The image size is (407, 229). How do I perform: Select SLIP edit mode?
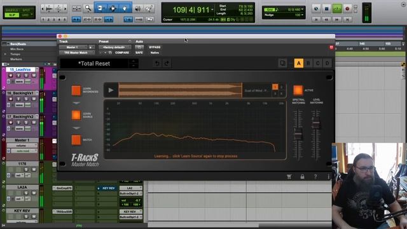point(12,15)
